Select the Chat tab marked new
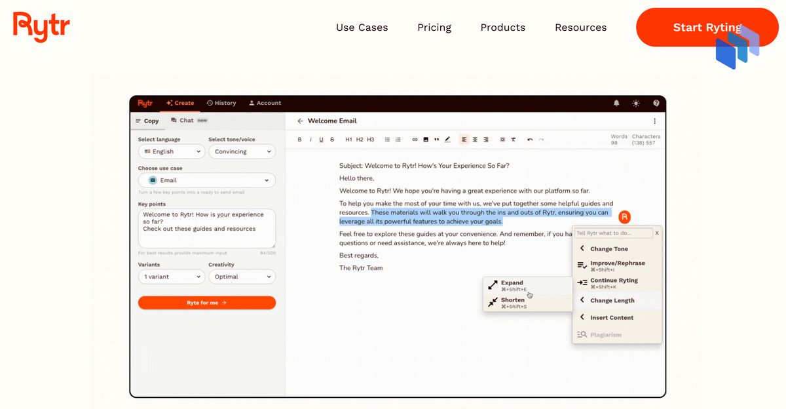Screen dimensions: 786x409 189,121
